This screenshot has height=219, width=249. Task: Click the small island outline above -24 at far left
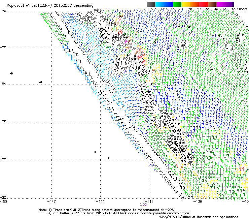(11, 73)
